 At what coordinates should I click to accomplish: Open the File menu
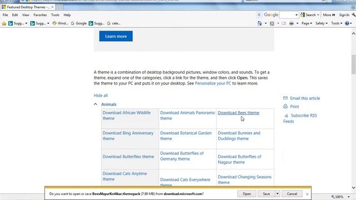tap(5, 15)
